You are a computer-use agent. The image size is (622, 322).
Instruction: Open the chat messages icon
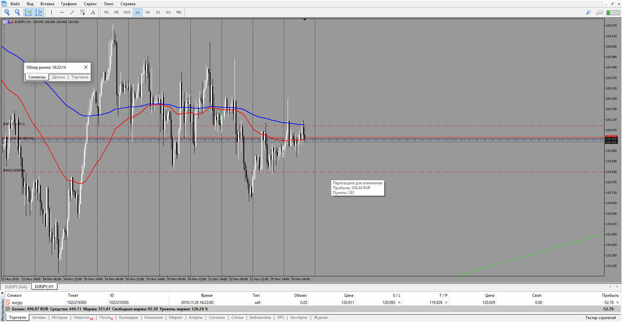[x=600, y=12]
